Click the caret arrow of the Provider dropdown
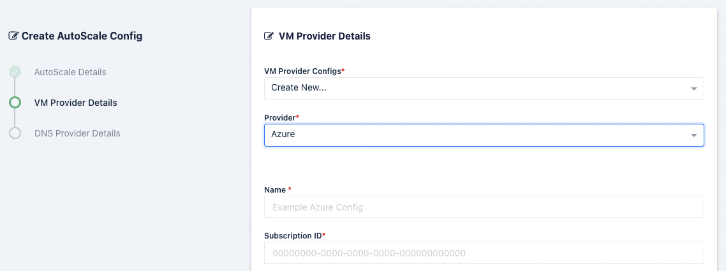 pos(694,135)
